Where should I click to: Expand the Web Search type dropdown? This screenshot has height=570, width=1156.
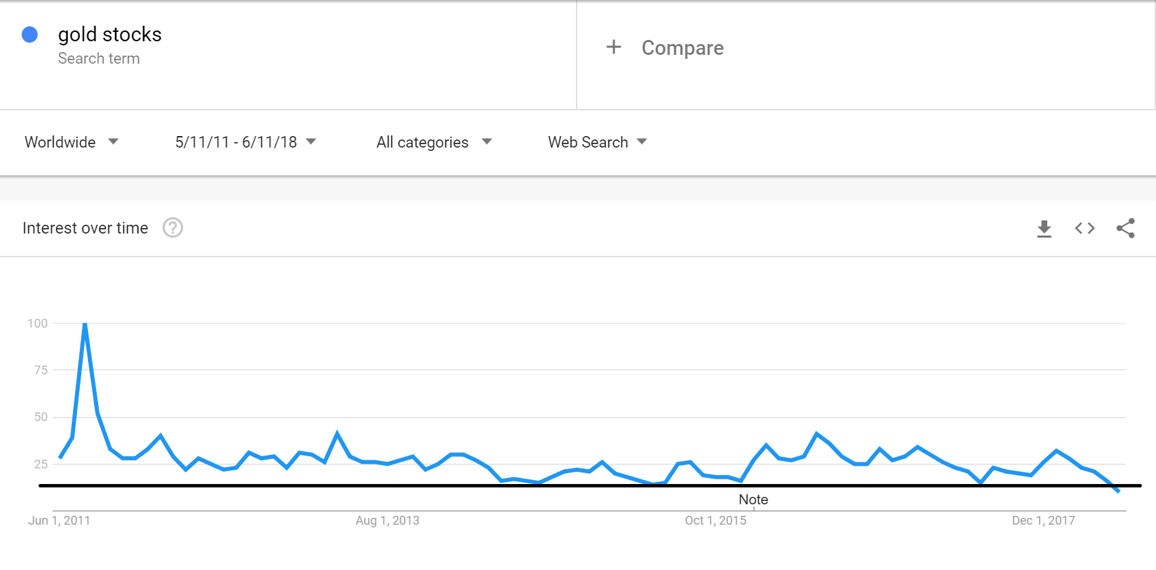click(x=598, y=142)
